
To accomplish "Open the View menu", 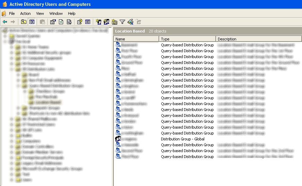I will pyautogui.click(x=40, y=13).
